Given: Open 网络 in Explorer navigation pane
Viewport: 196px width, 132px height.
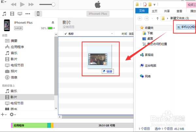Looking at the screenshot, I should pos(145,76).
